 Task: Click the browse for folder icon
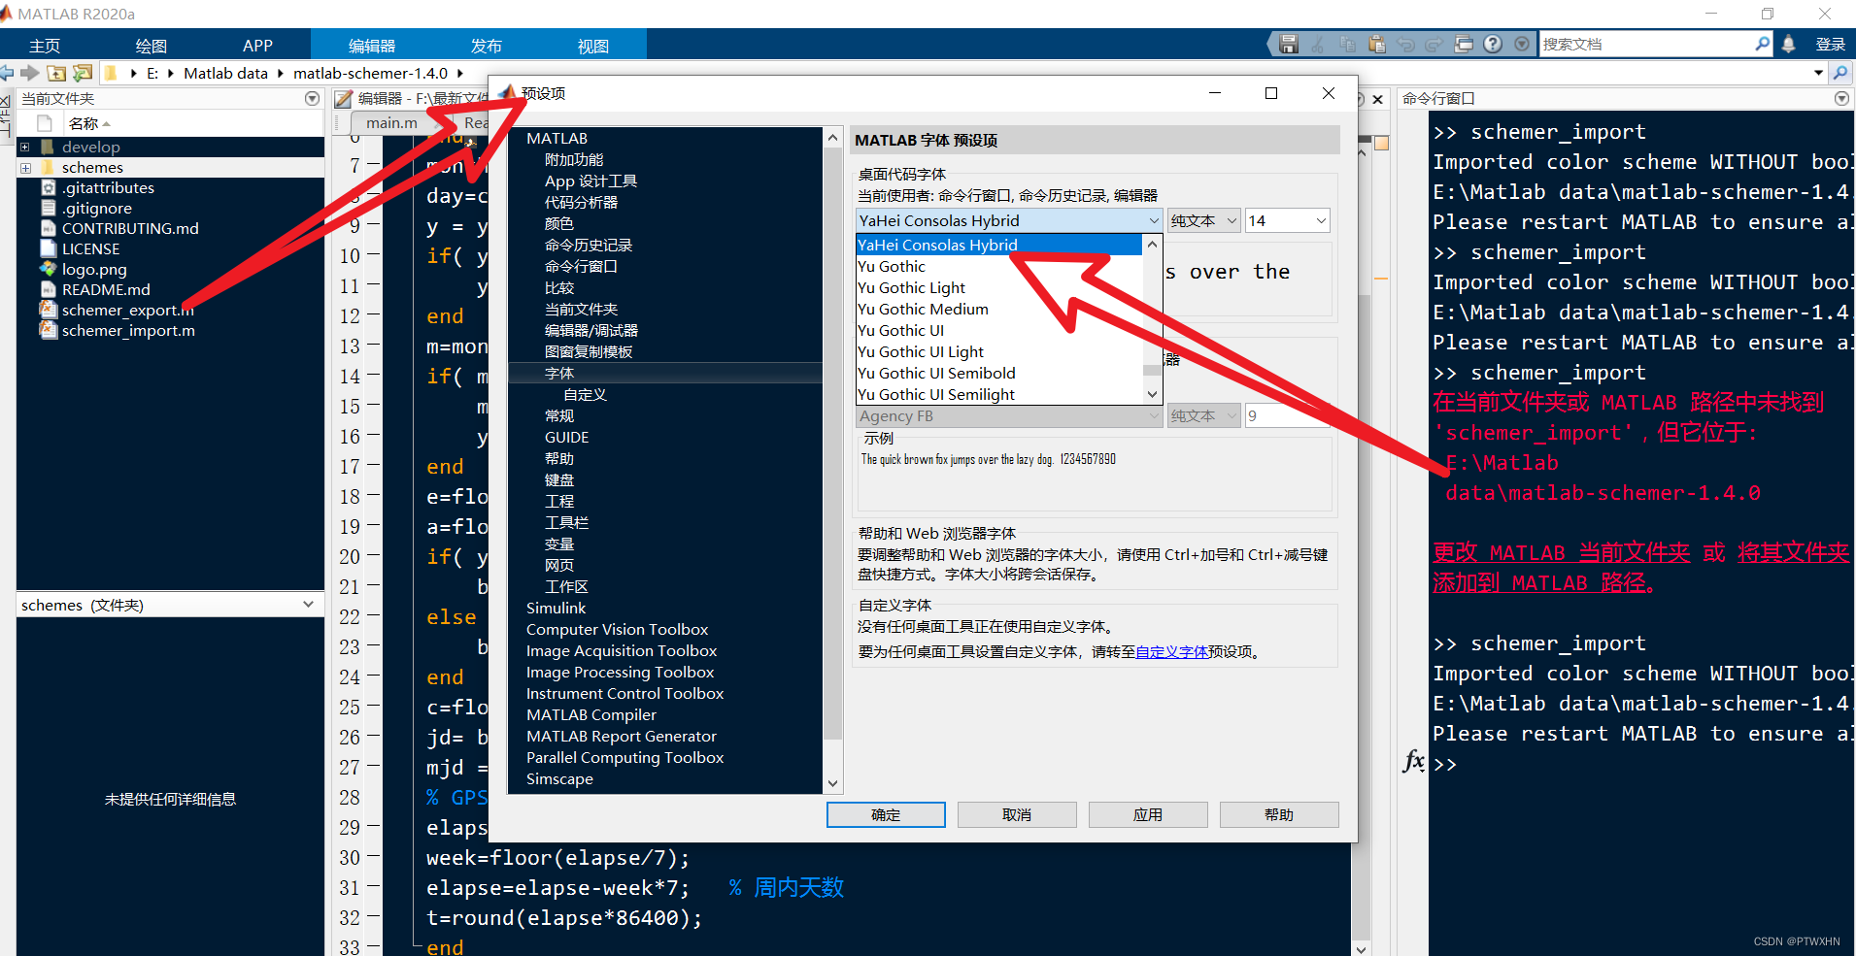83,73
